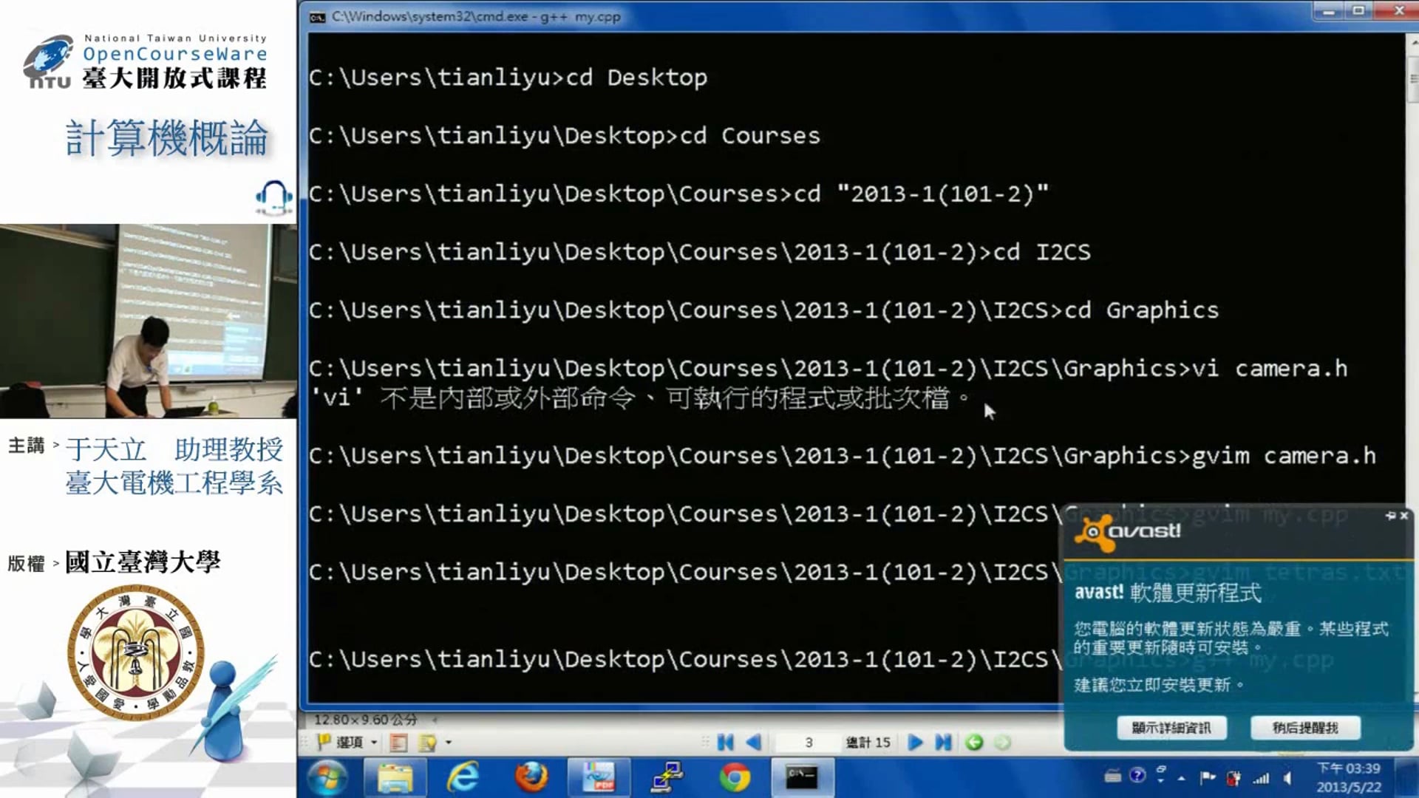1419x798 pixels.
Task: Close the avast update notification
Action: (1404, 516)
